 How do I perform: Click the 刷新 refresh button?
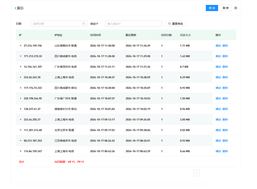point(226,8)
